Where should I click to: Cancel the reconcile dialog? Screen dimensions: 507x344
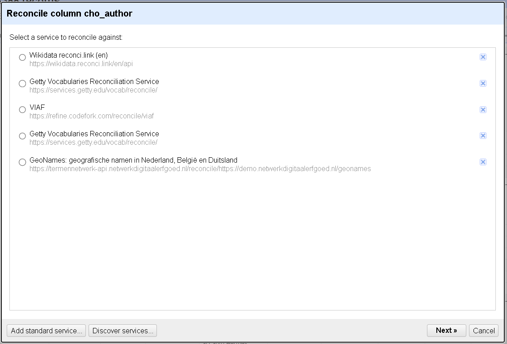pos(484,331)
